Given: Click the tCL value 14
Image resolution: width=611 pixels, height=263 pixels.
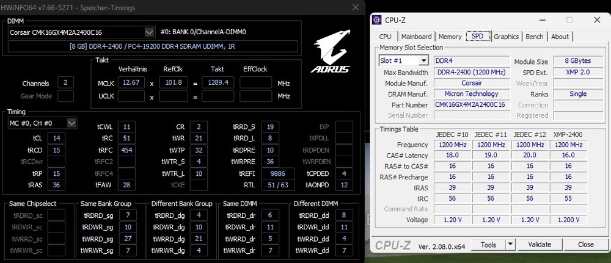Looking at the screenshot, I should coord(56,138).
